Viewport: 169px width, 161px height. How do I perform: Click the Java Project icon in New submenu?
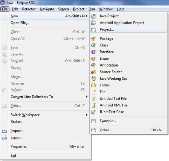point(94,16)
